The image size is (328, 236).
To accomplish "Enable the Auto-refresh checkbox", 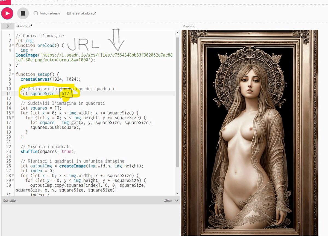I will point(36,13).
